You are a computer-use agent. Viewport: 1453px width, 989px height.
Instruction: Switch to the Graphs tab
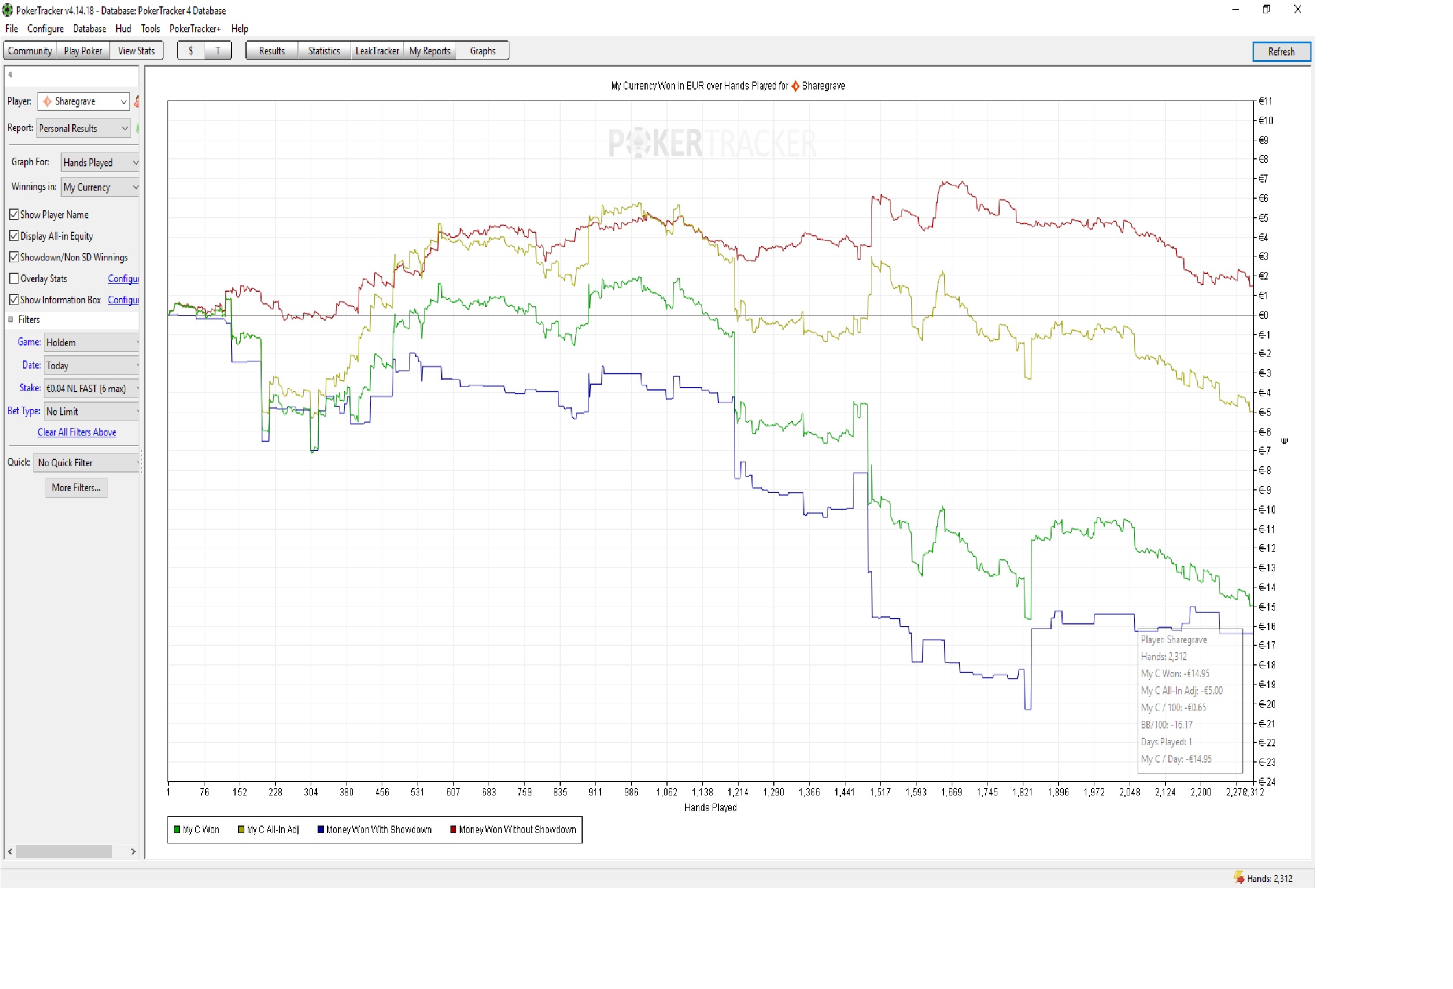coord(483,51)
